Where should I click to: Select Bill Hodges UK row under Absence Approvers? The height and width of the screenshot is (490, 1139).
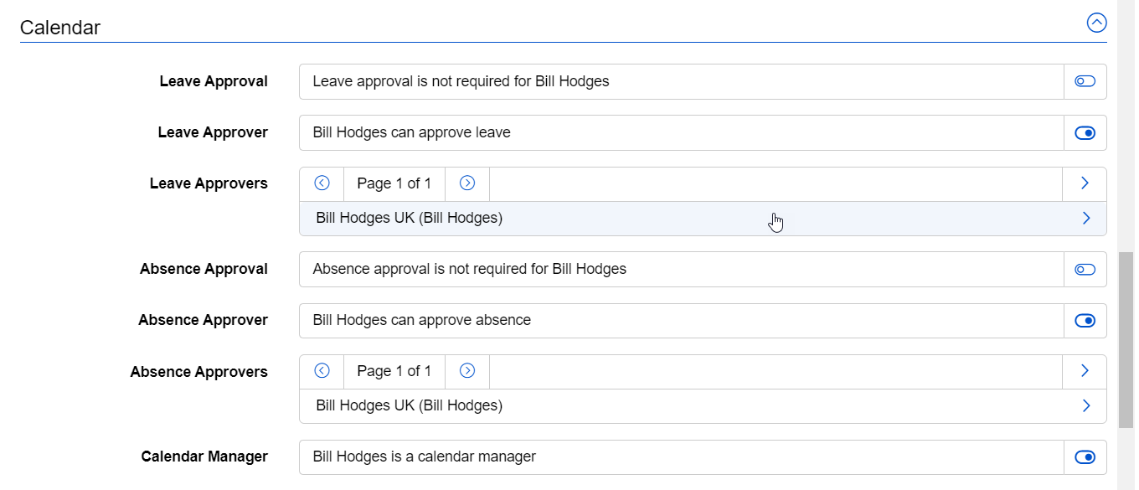pyautogui.click(x=703, y=406)
